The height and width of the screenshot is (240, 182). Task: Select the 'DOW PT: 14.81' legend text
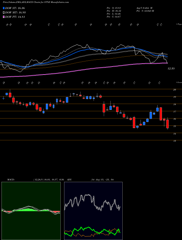[15, 17]
